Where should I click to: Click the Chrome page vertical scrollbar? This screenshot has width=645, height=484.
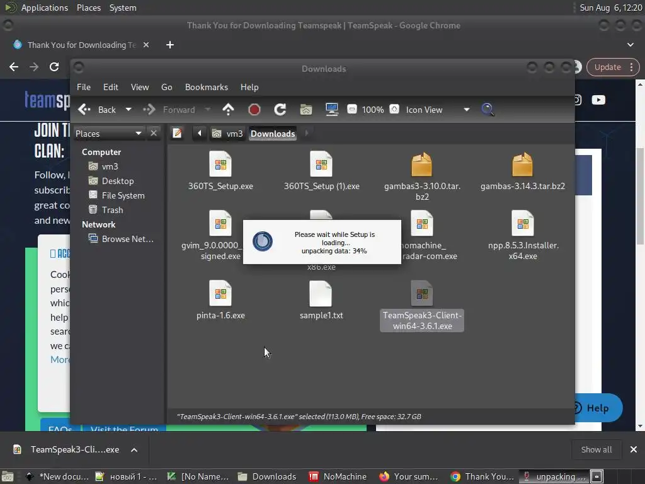point(640,196)
